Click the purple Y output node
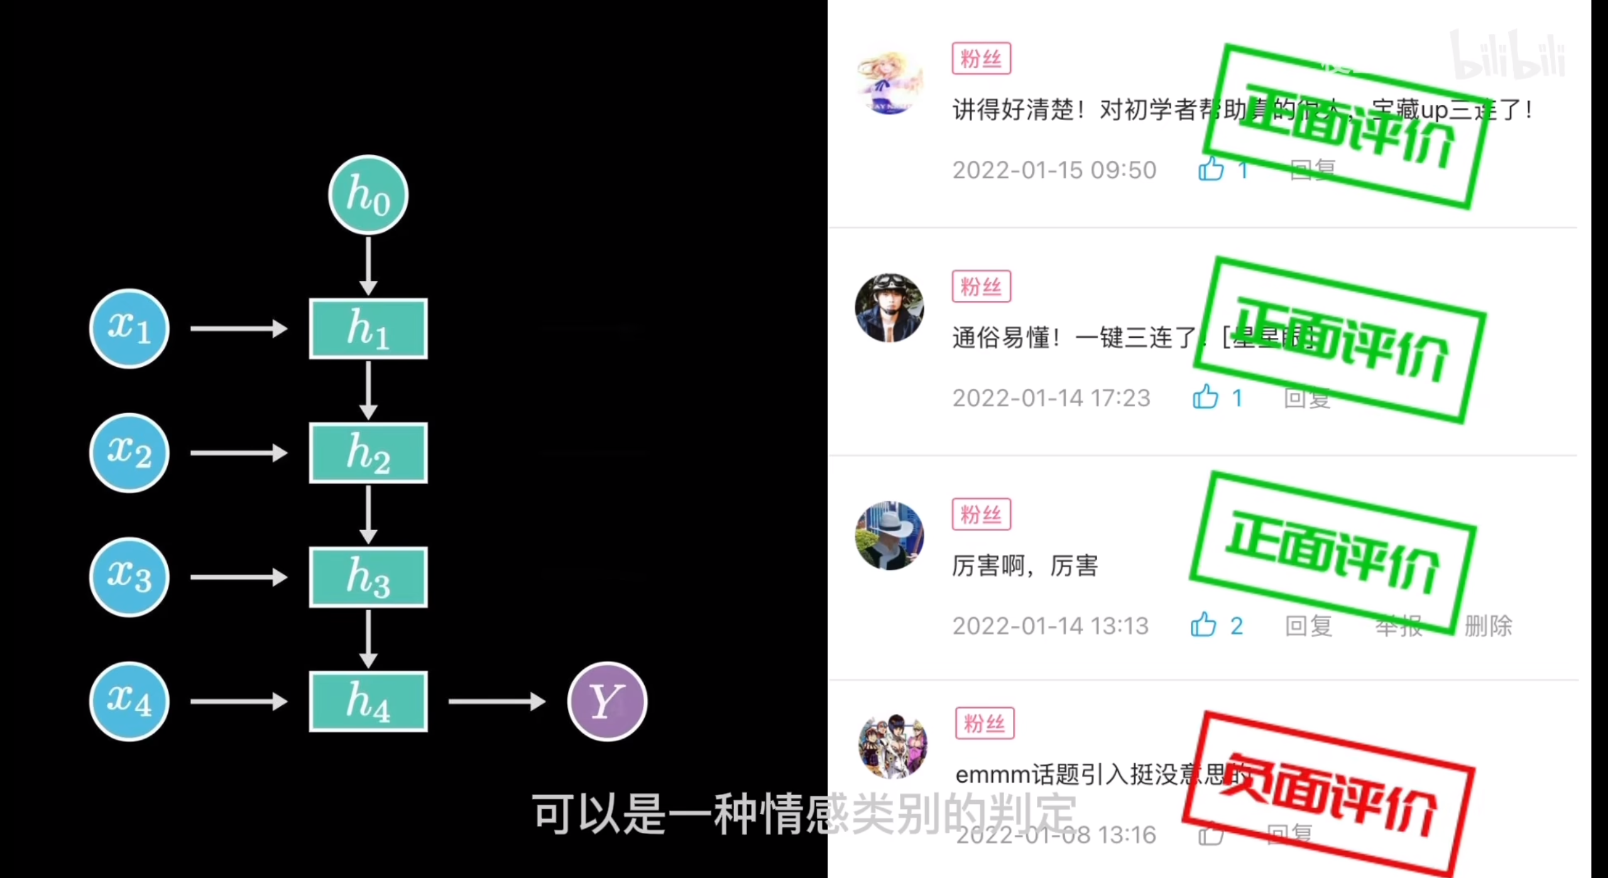This screenshot has height=878, width=1608. (607, 702)
